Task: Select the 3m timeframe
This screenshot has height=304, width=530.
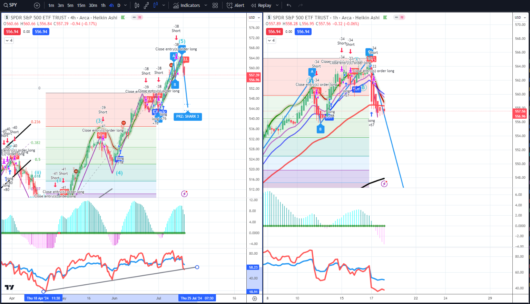Action: (x=61, y=6)
